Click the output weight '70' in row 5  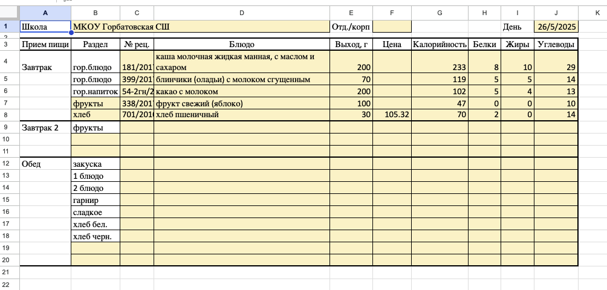click(x=351, y=79)
